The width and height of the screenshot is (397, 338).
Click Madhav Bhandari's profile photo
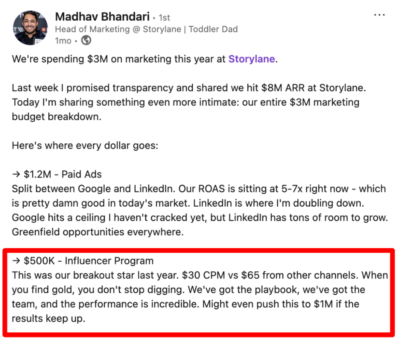(x=30, y=28)
